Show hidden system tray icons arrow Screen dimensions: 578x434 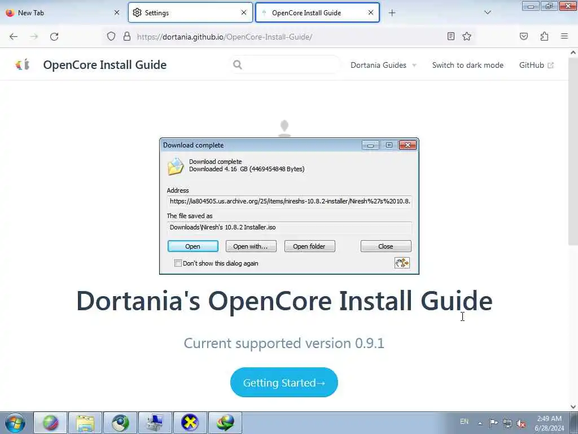[480, 423]
